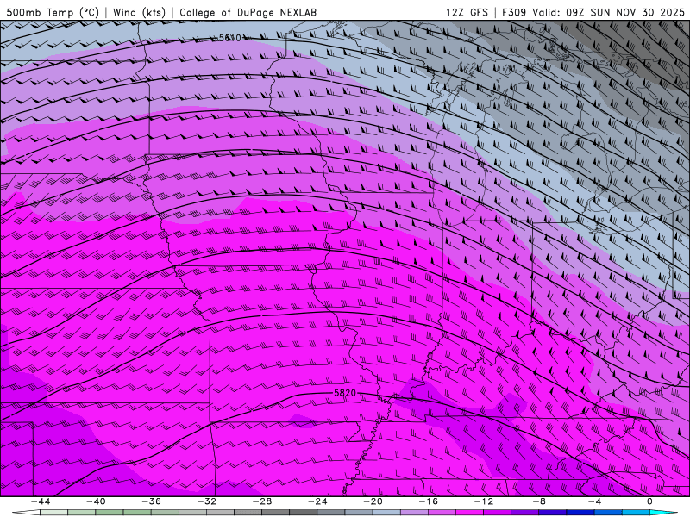Click the -36 colorbar tick label

coord(152,501)
